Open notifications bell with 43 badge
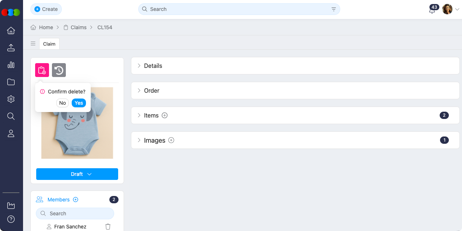The width and height of the screenshot is (462, 231). (432, 10)
